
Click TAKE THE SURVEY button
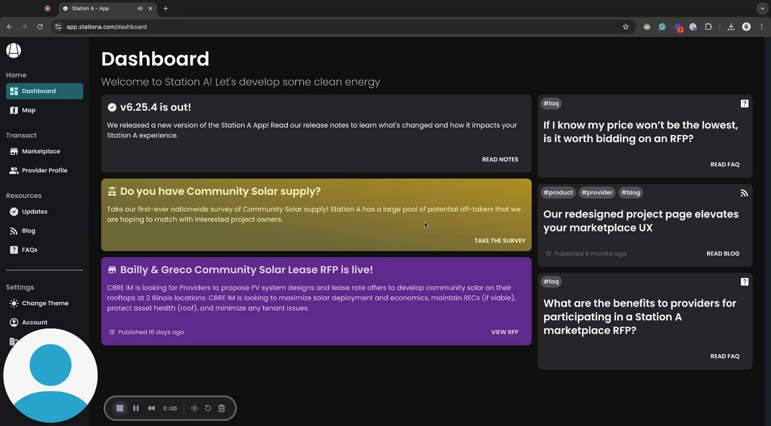pyautogui.click(x=500, y=241)
